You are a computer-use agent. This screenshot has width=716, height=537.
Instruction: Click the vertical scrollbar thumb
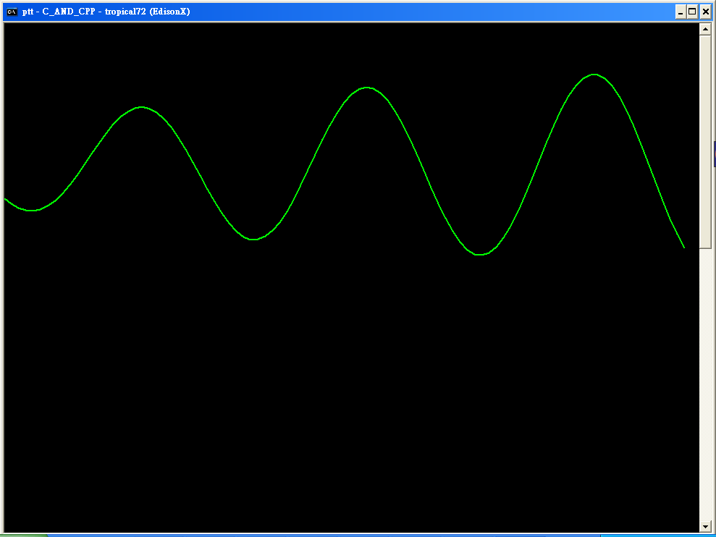pyautogui.click(x=705, y=141)
